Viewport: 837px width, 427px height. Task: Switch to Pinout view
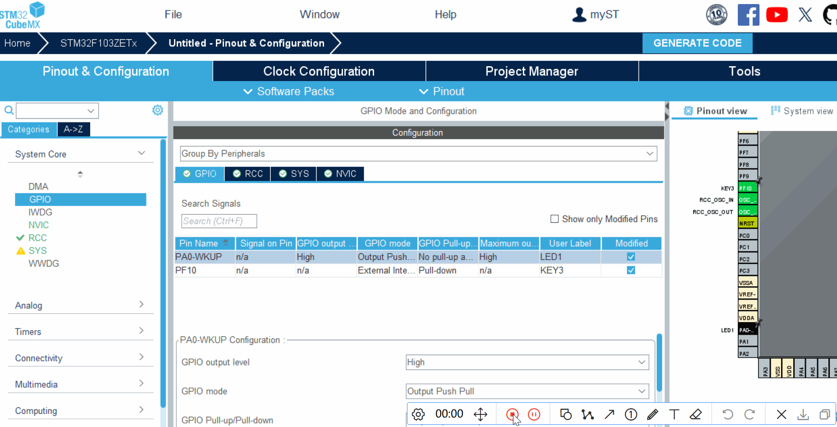pos(715,111)
